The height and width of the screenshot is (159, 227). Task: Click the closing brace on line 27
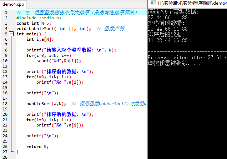[x=17, y=152]
